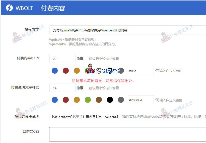Pick gray swatch for 付费说明文字样式 color

(x=121, y=100)
